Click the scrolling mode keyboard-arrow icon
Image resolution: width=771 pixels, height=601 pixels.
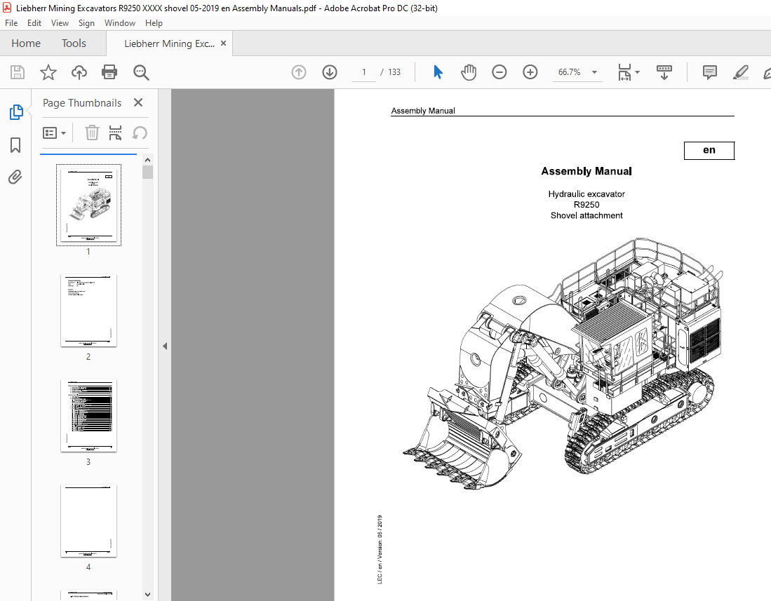664,72
